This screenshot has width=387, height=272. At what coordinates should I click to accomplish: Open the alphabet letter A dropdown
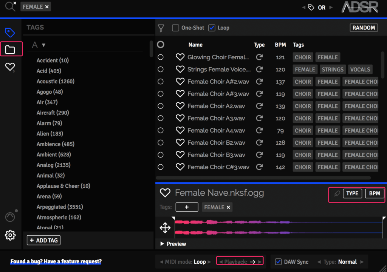click(x=39, y=45)
